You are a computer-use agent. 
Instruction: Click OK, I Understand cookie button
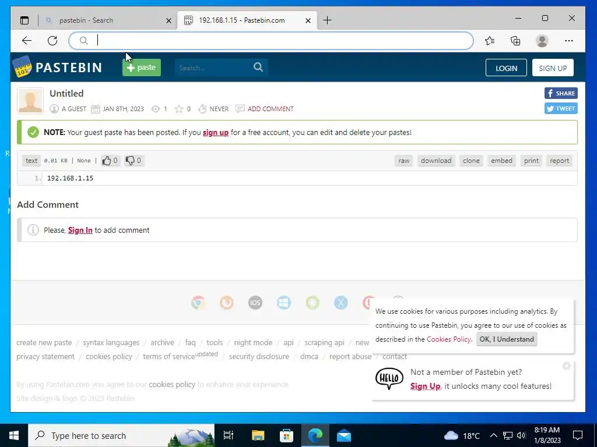pyautogui.click(x=507, y=339)
